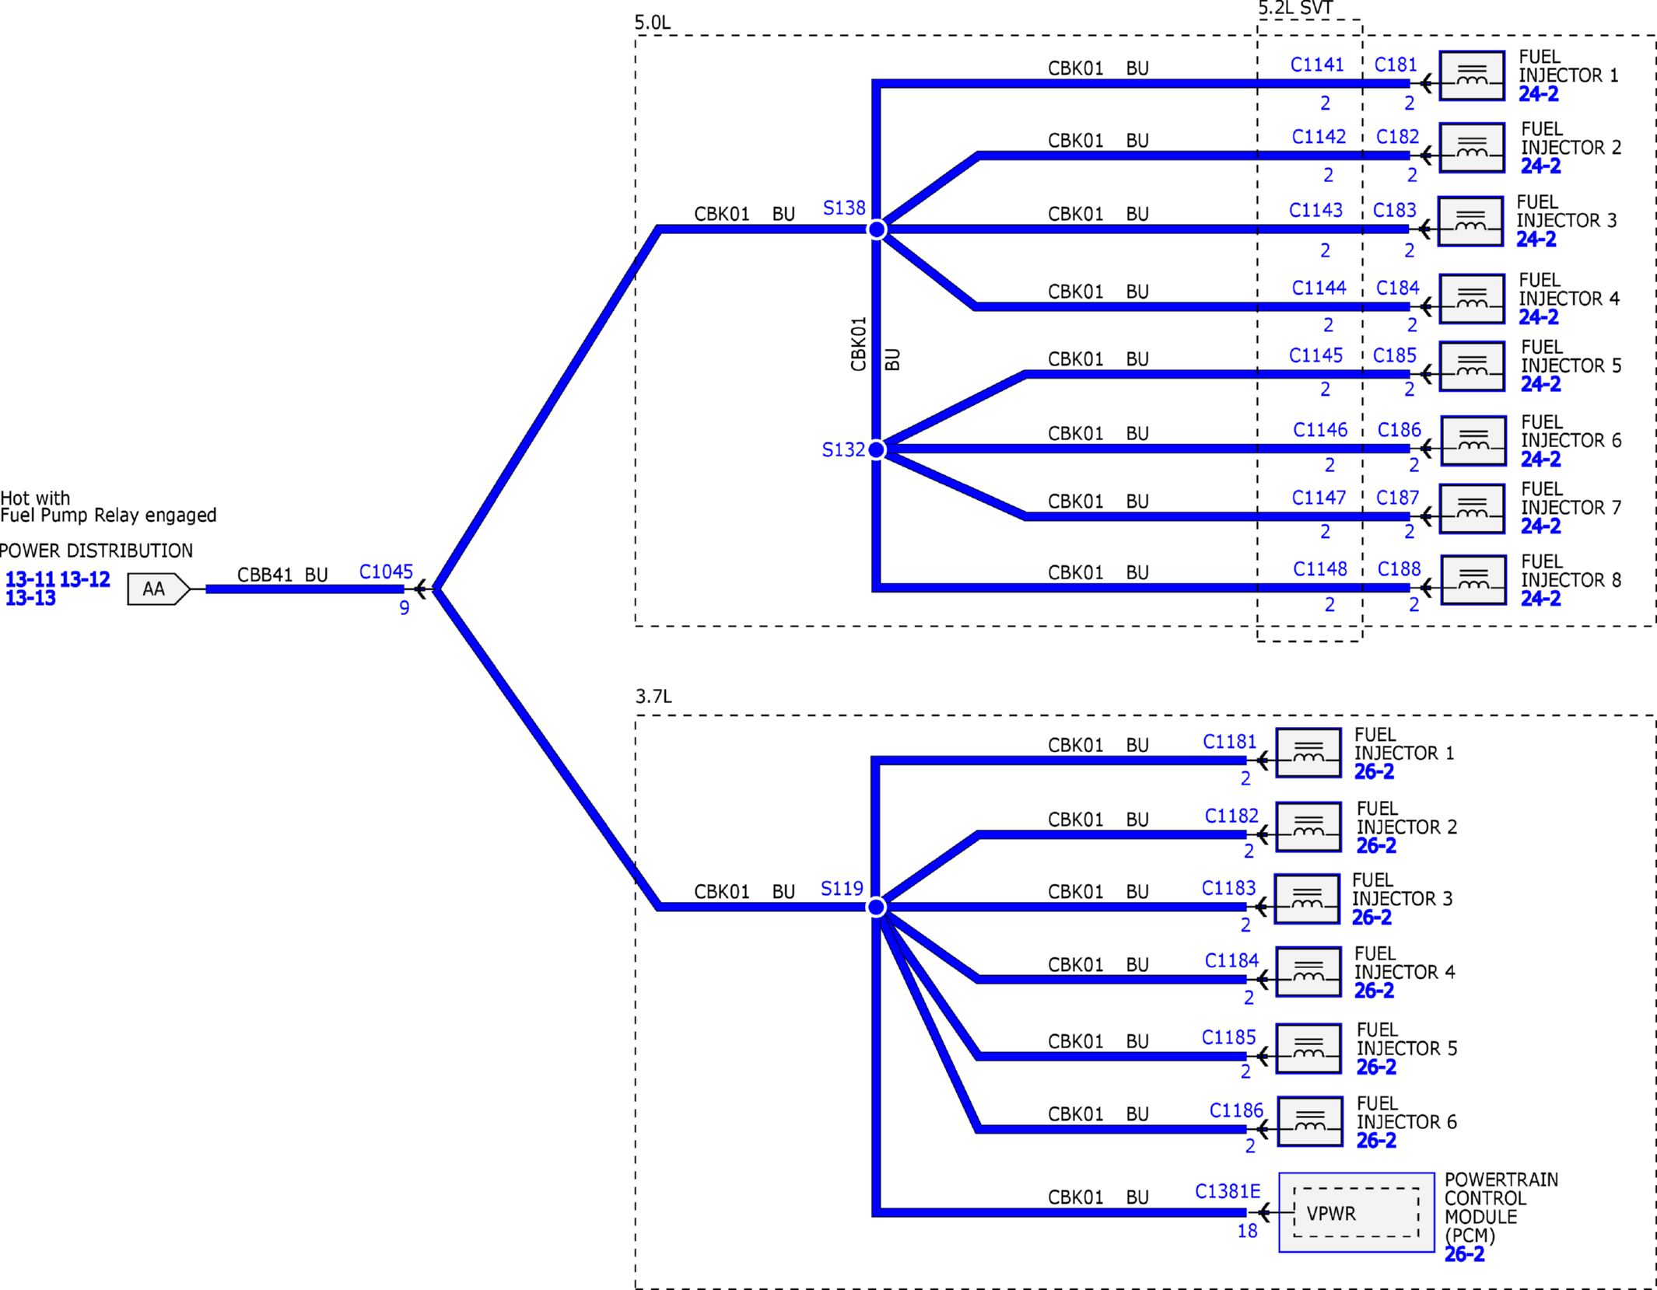Click the 3.7L Fuel Injector 3 coil symbol
The image size is (1657, 1290).
(1307, 899)
